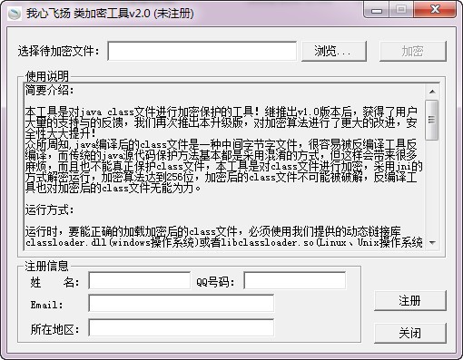Click the scroll up arrow in 使用说明
Viewport: 463px width, 360px height.
pyautogui.click(x=432, y=92)
